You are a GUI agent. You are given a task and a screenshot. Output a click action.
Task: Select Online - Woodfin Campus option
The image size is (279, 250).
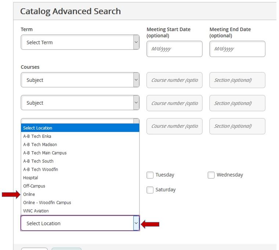(x=47, y=203)
